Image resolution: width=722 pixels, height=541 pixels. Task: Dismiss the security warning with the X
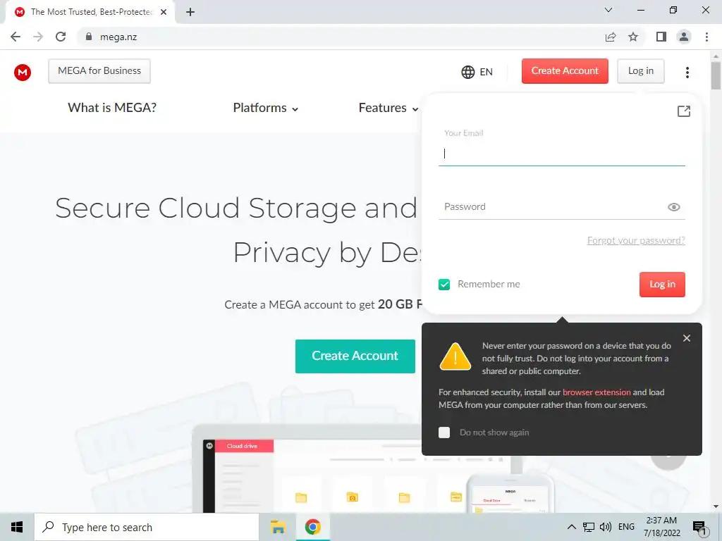click(x=687, y=338)
